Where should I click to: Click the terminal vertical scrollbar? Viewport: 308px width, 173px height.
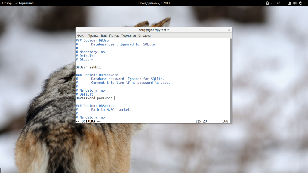tap(231, 78)
